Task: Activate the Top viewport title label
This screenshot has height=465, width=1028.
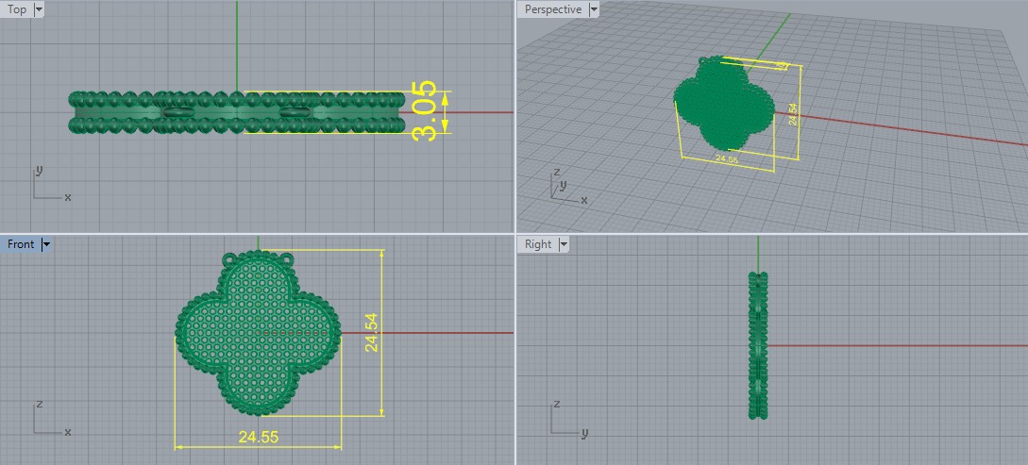Action: click(16, 9)
